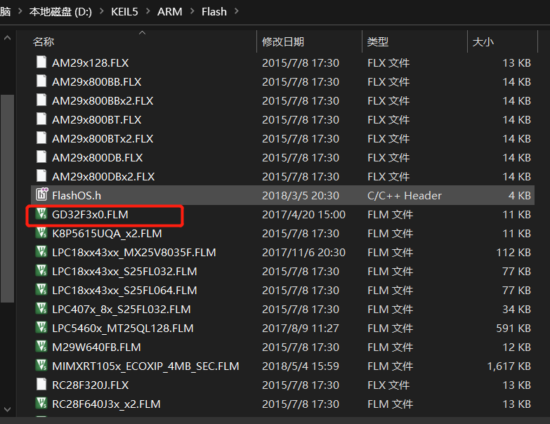Select file name AM29x800DBx2.FLX

pyautogui.click(x=103, y=176)
